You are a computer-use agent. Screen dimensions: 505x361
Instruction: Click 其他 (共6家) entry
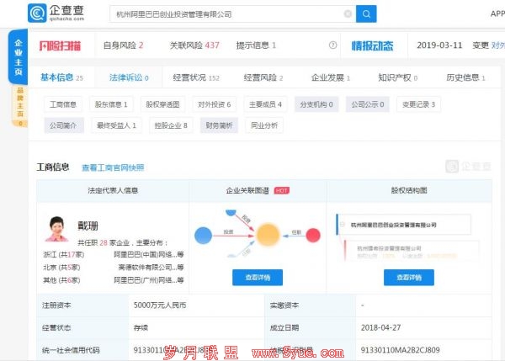pos(61,280)
